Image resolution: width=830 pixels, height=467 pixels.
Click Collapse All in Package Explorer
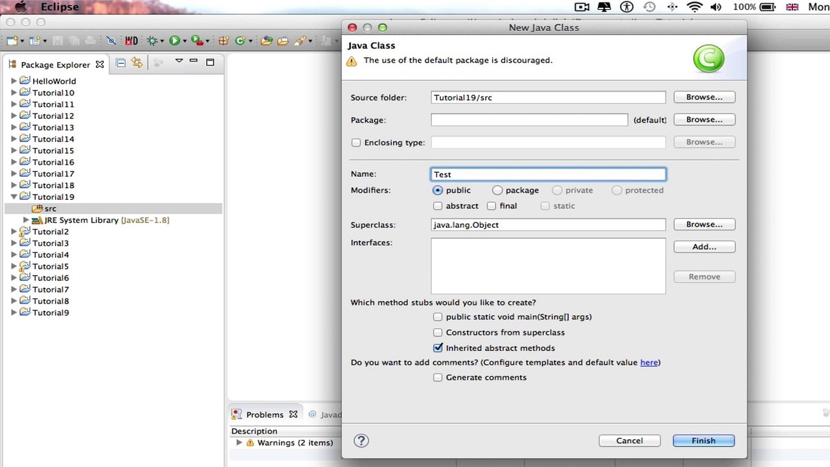121,63
